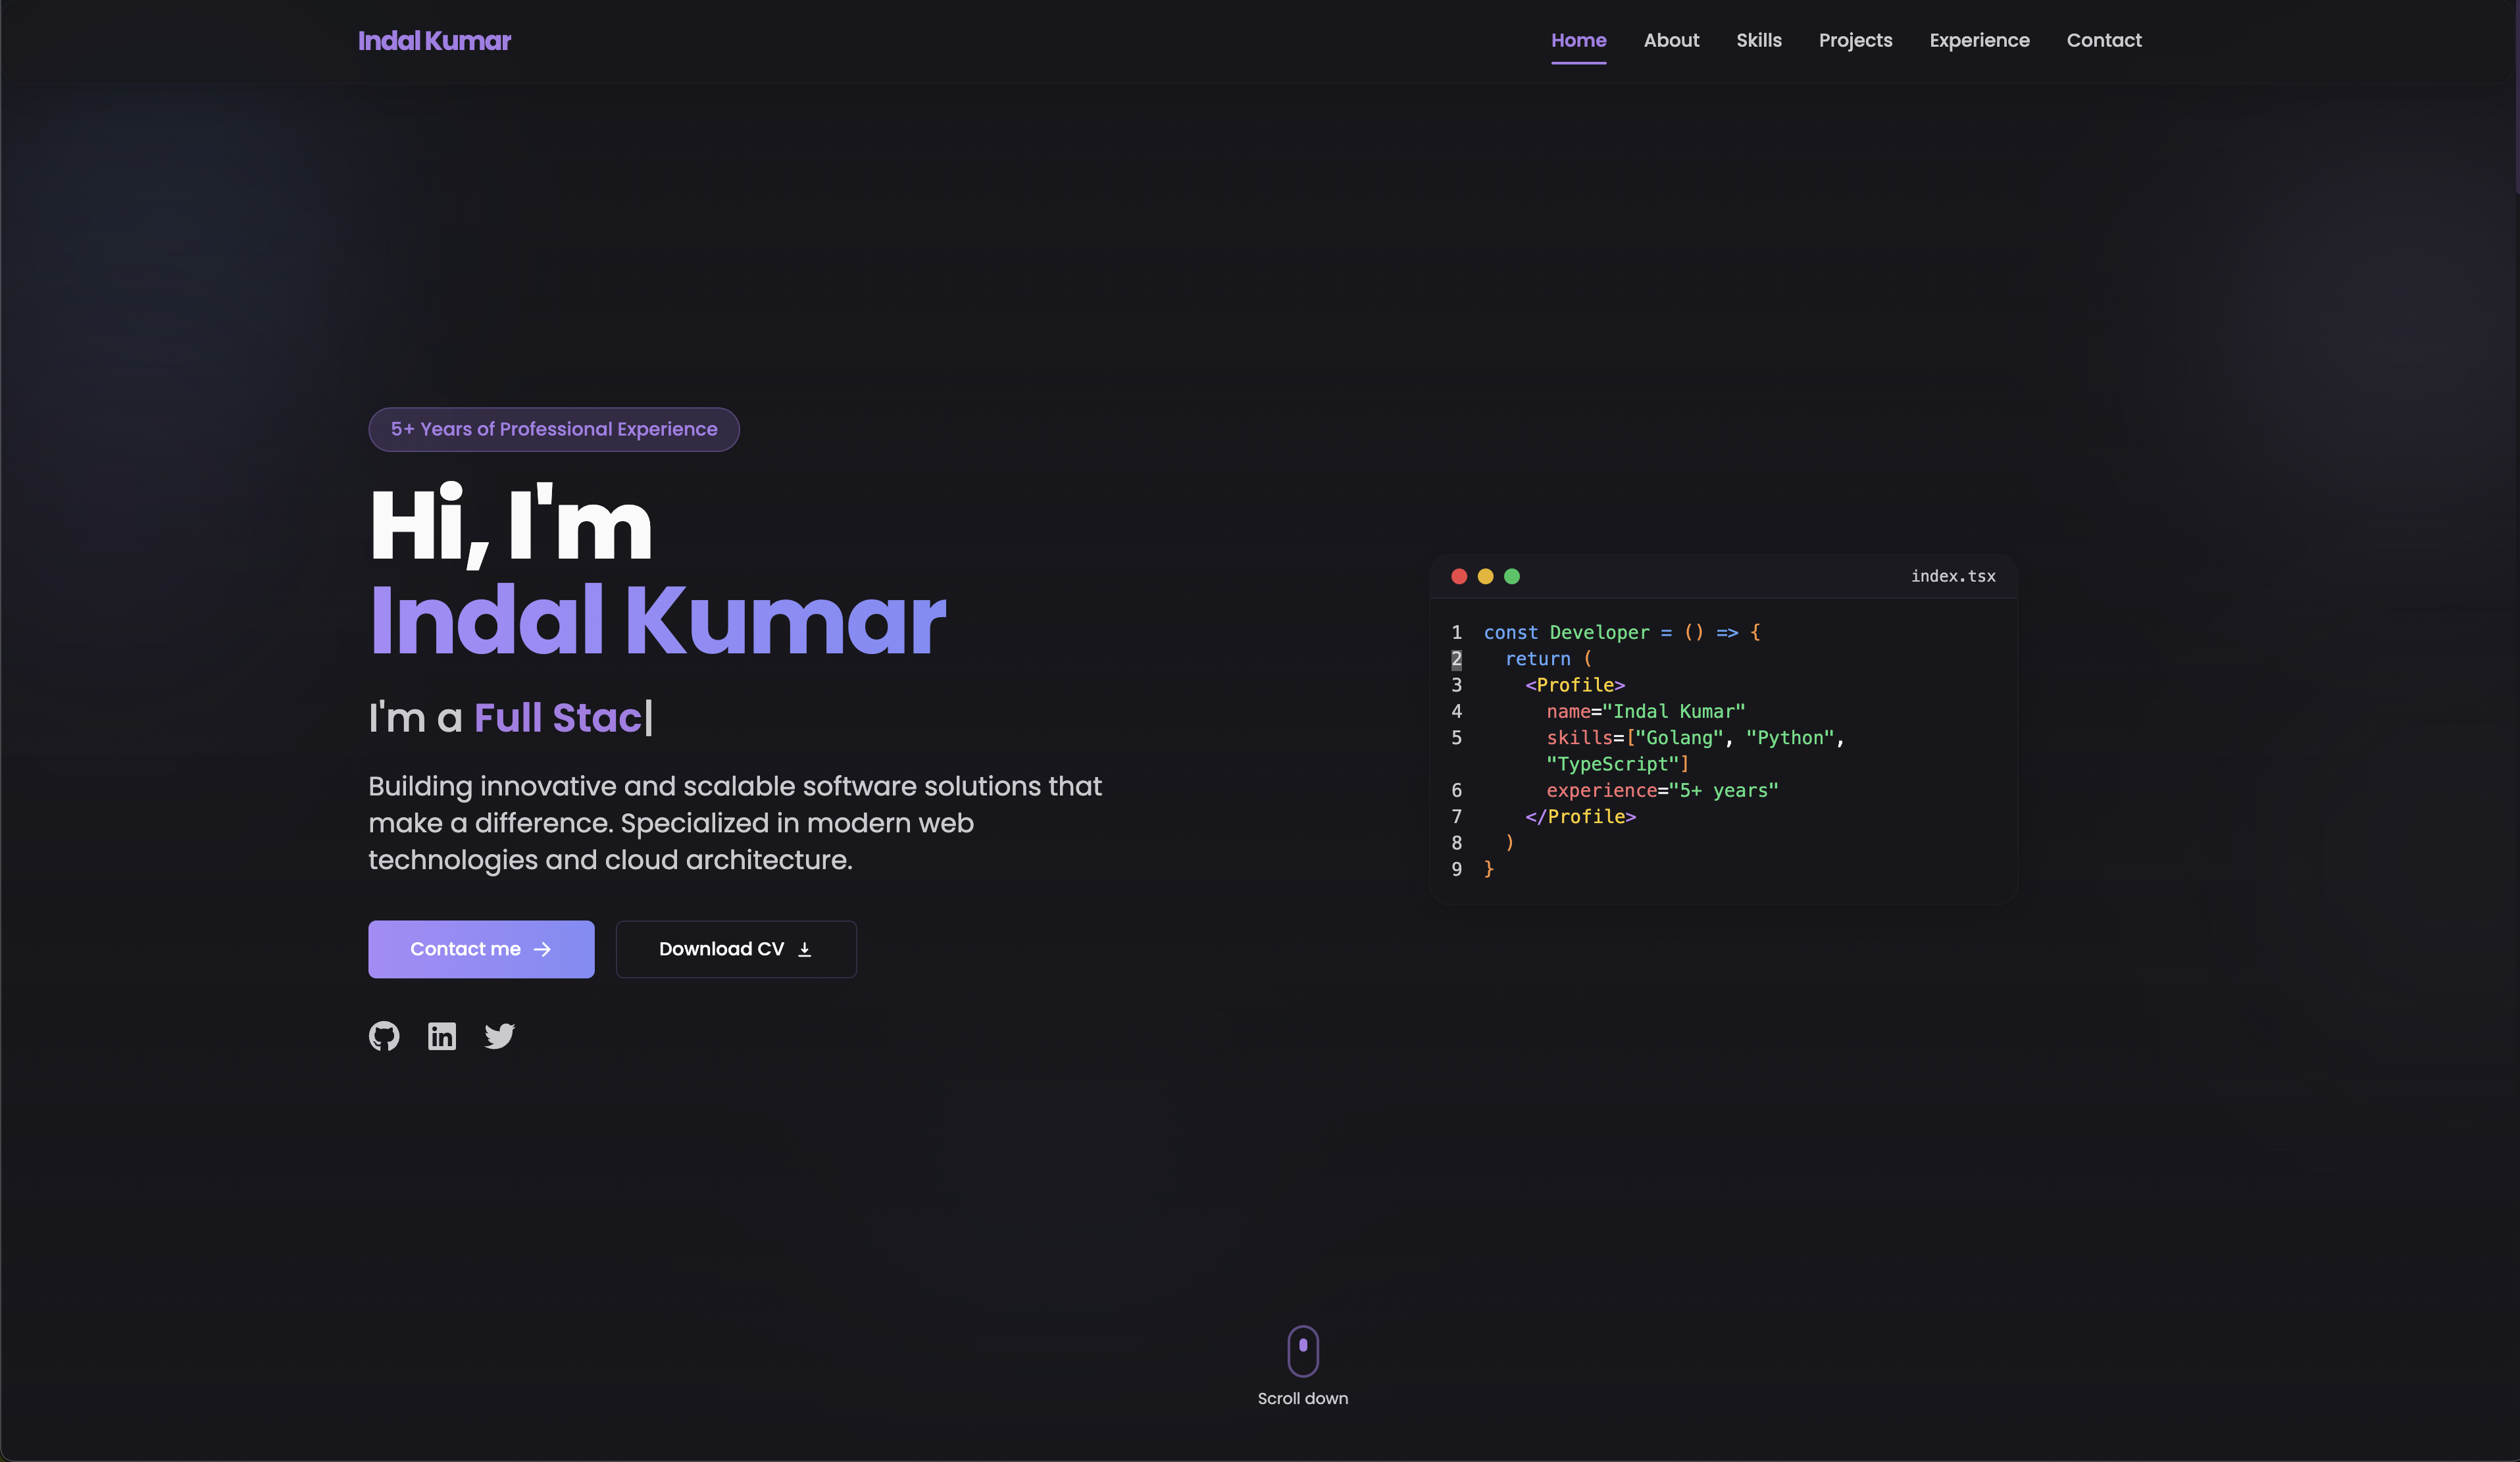Jump to the Projects section

pyautogui.click(x=1855, y=41)
